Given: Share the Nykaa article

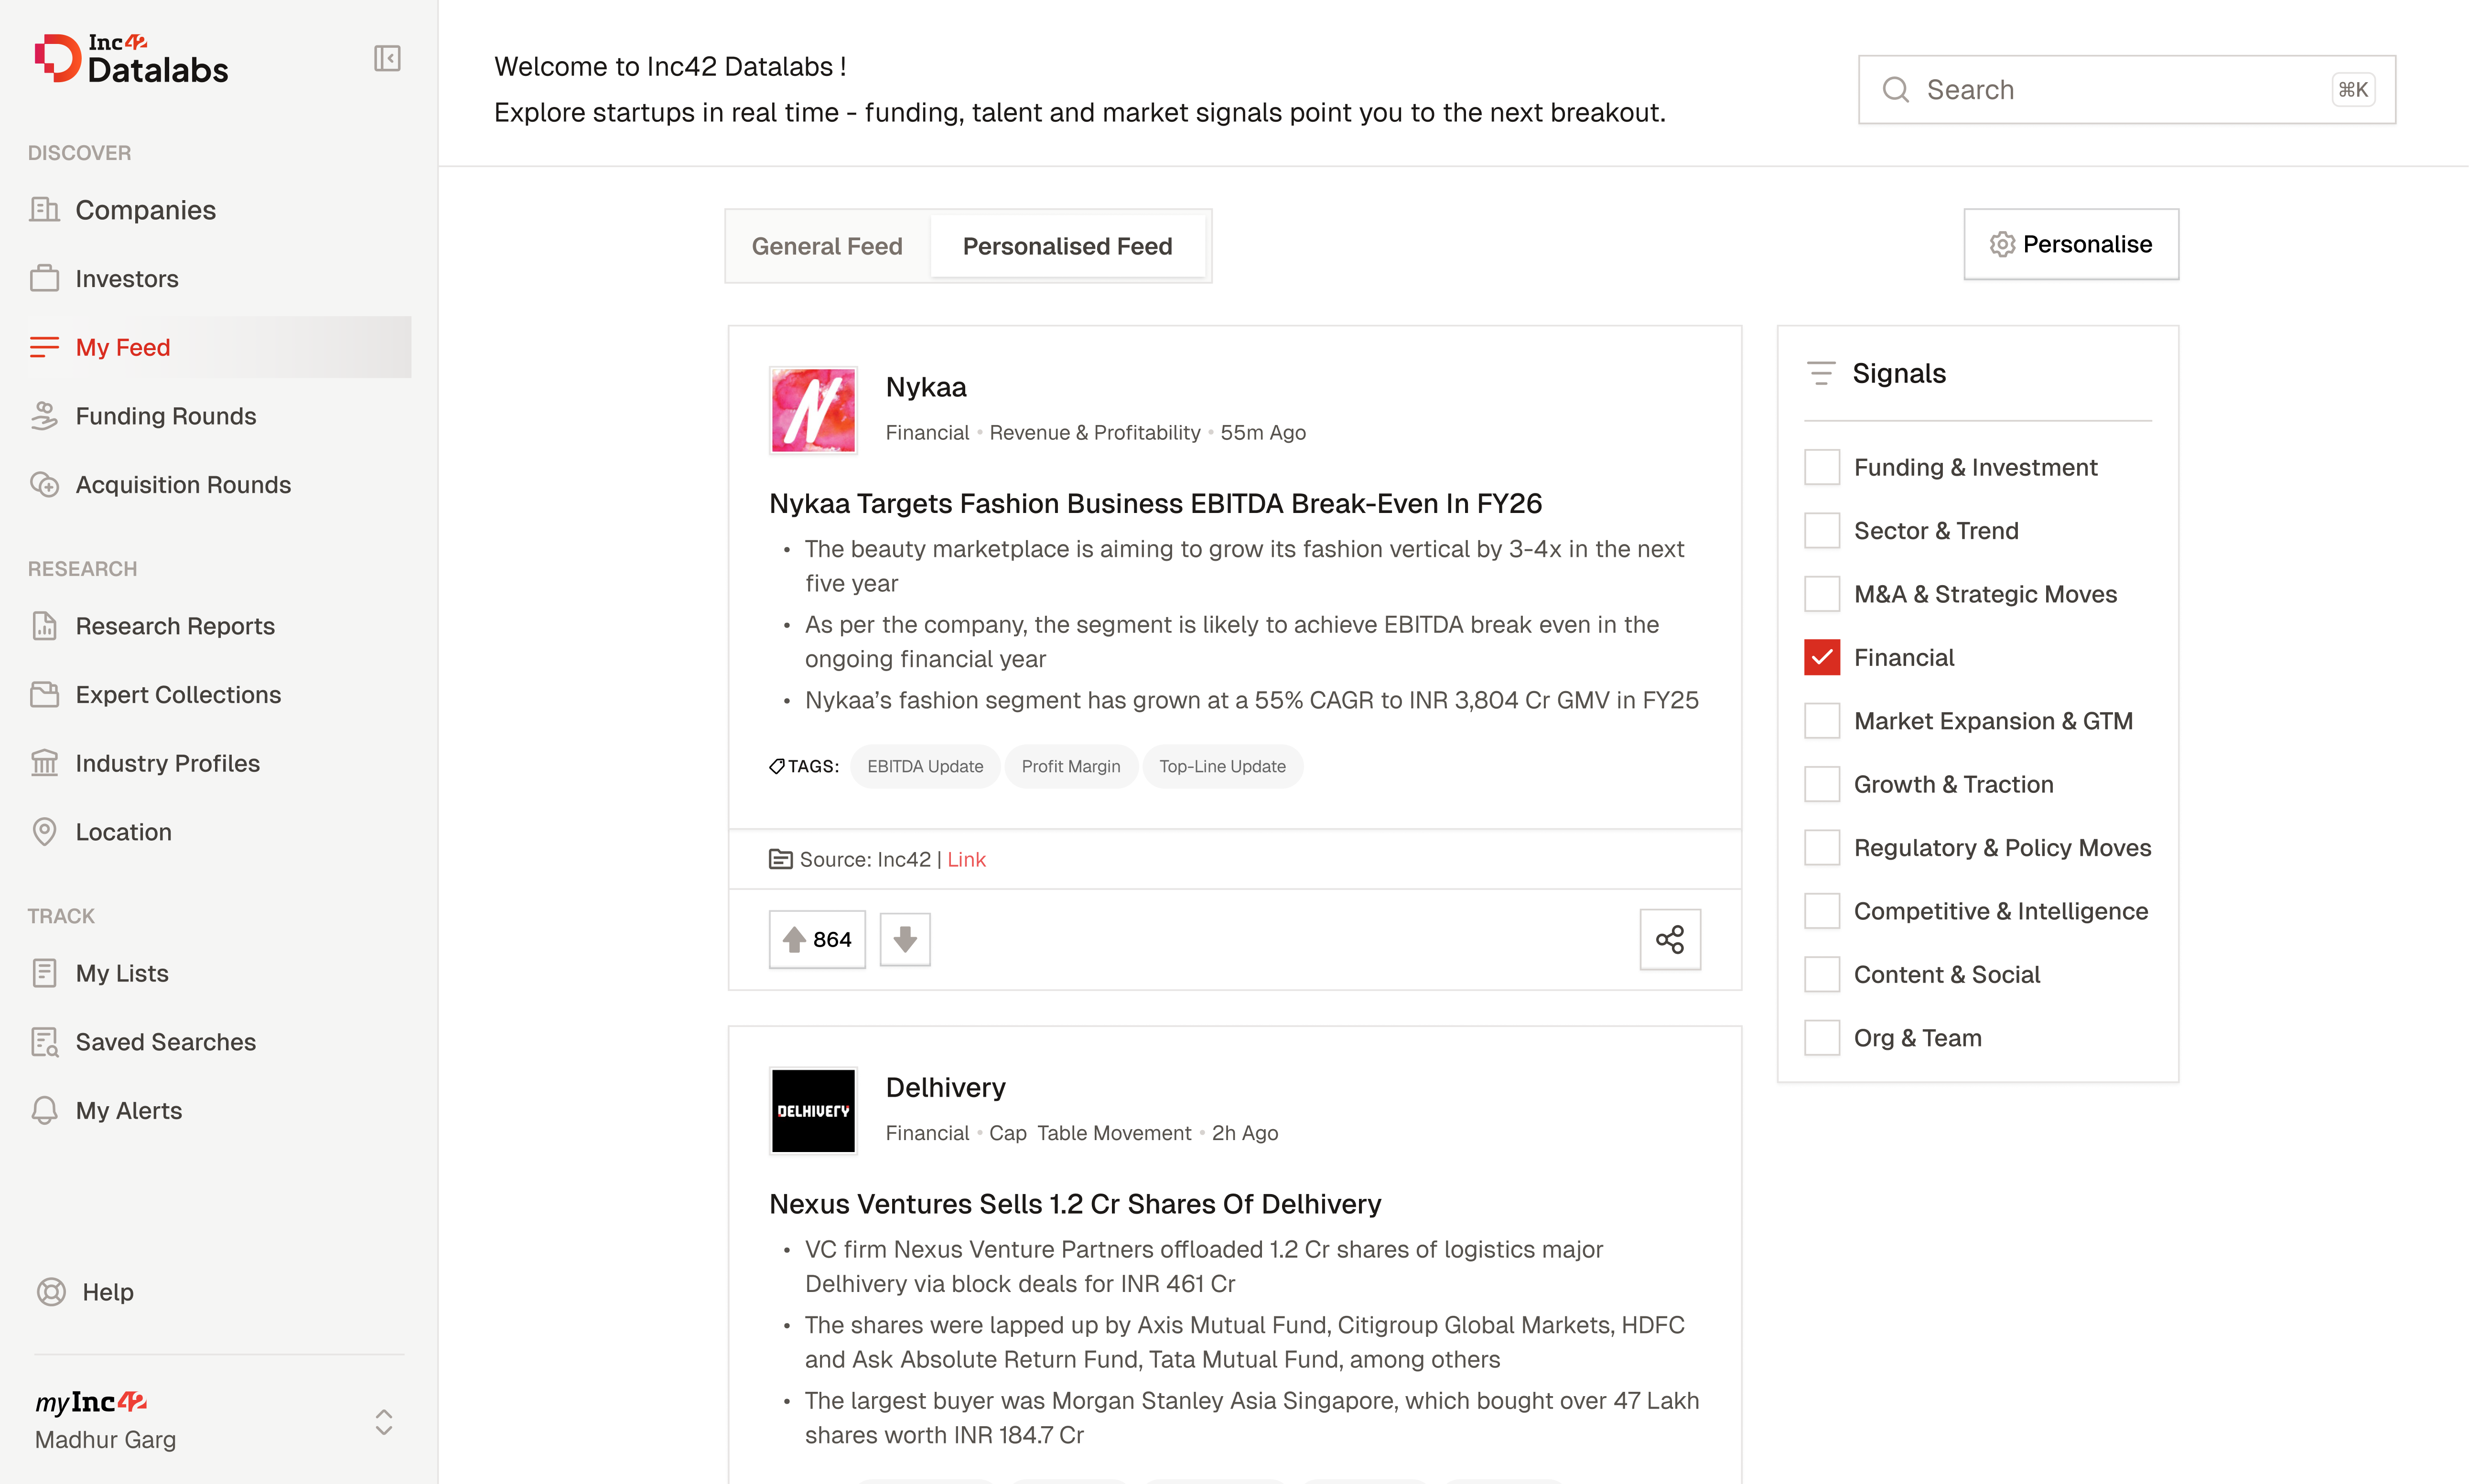Looking at the screenshot, I should (x=1670, y=939).
